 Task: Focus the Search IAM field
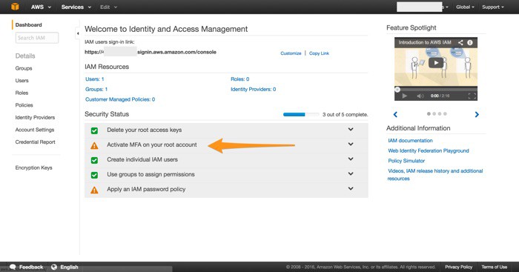[x=37, y=38]
